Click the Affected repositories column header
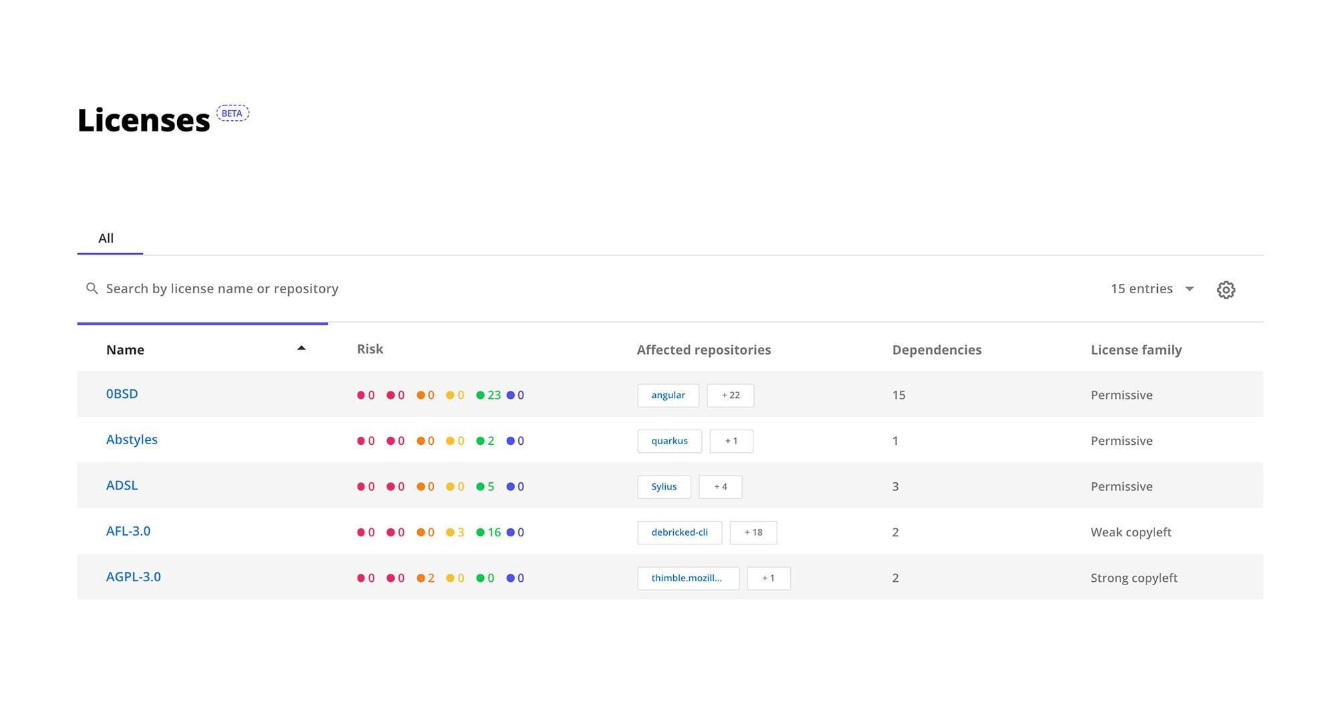Screen dimensions: 1337x702 [x=703, y=350]
